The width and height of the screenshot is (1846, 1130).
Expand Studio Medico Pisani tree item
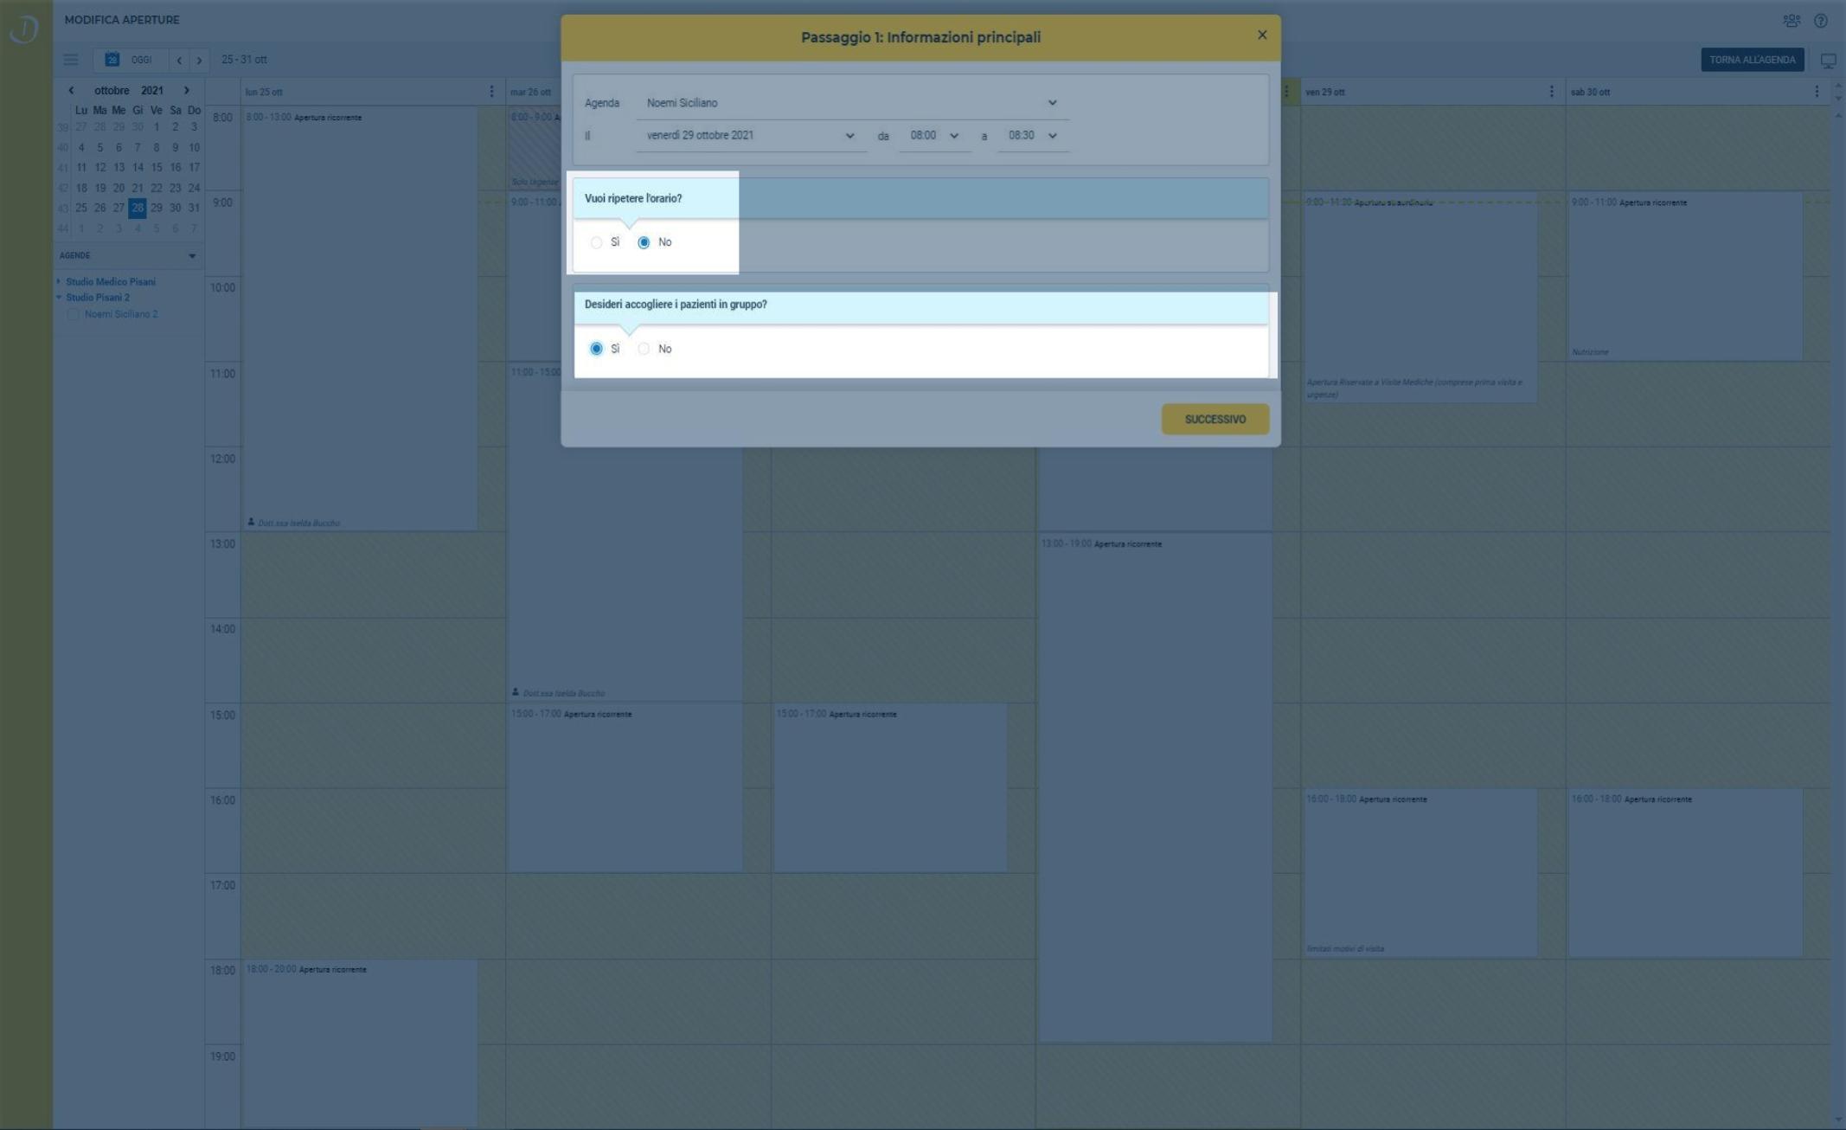(59, 282)
